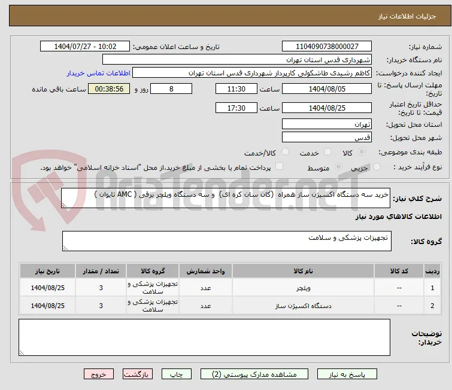Click the نام کالا column header
This screenshot has width=452, height=390.
pyautogui.click(x=304, y=271)
